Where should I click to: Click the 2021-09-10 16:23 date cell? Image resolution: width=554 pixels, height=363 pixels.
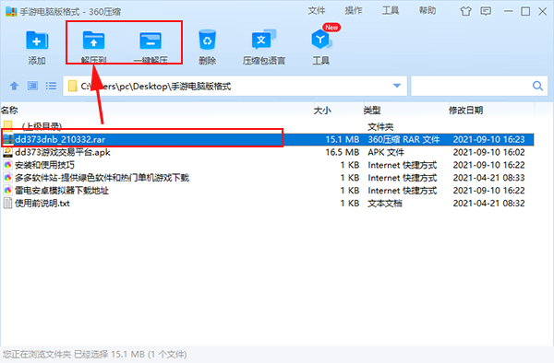click(x=489, y=139)
